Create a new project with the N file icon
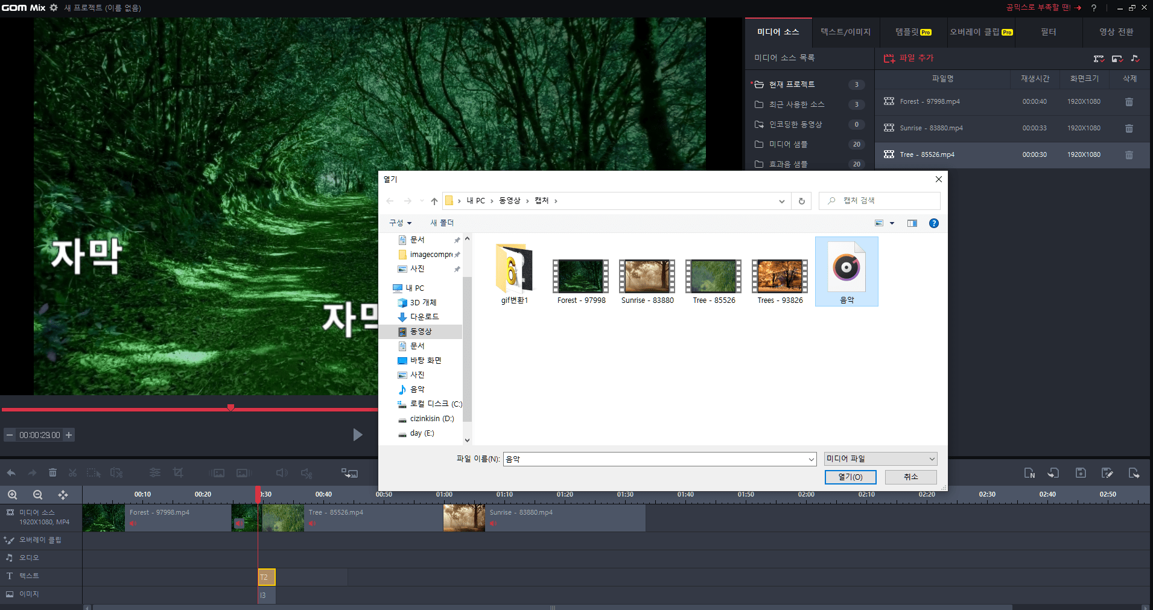This screenshot has height=610, width=1153. (x=1030, y=473)
